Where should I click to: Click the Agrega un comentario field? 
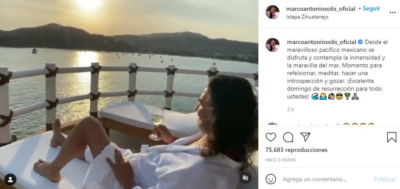(324, 179)
